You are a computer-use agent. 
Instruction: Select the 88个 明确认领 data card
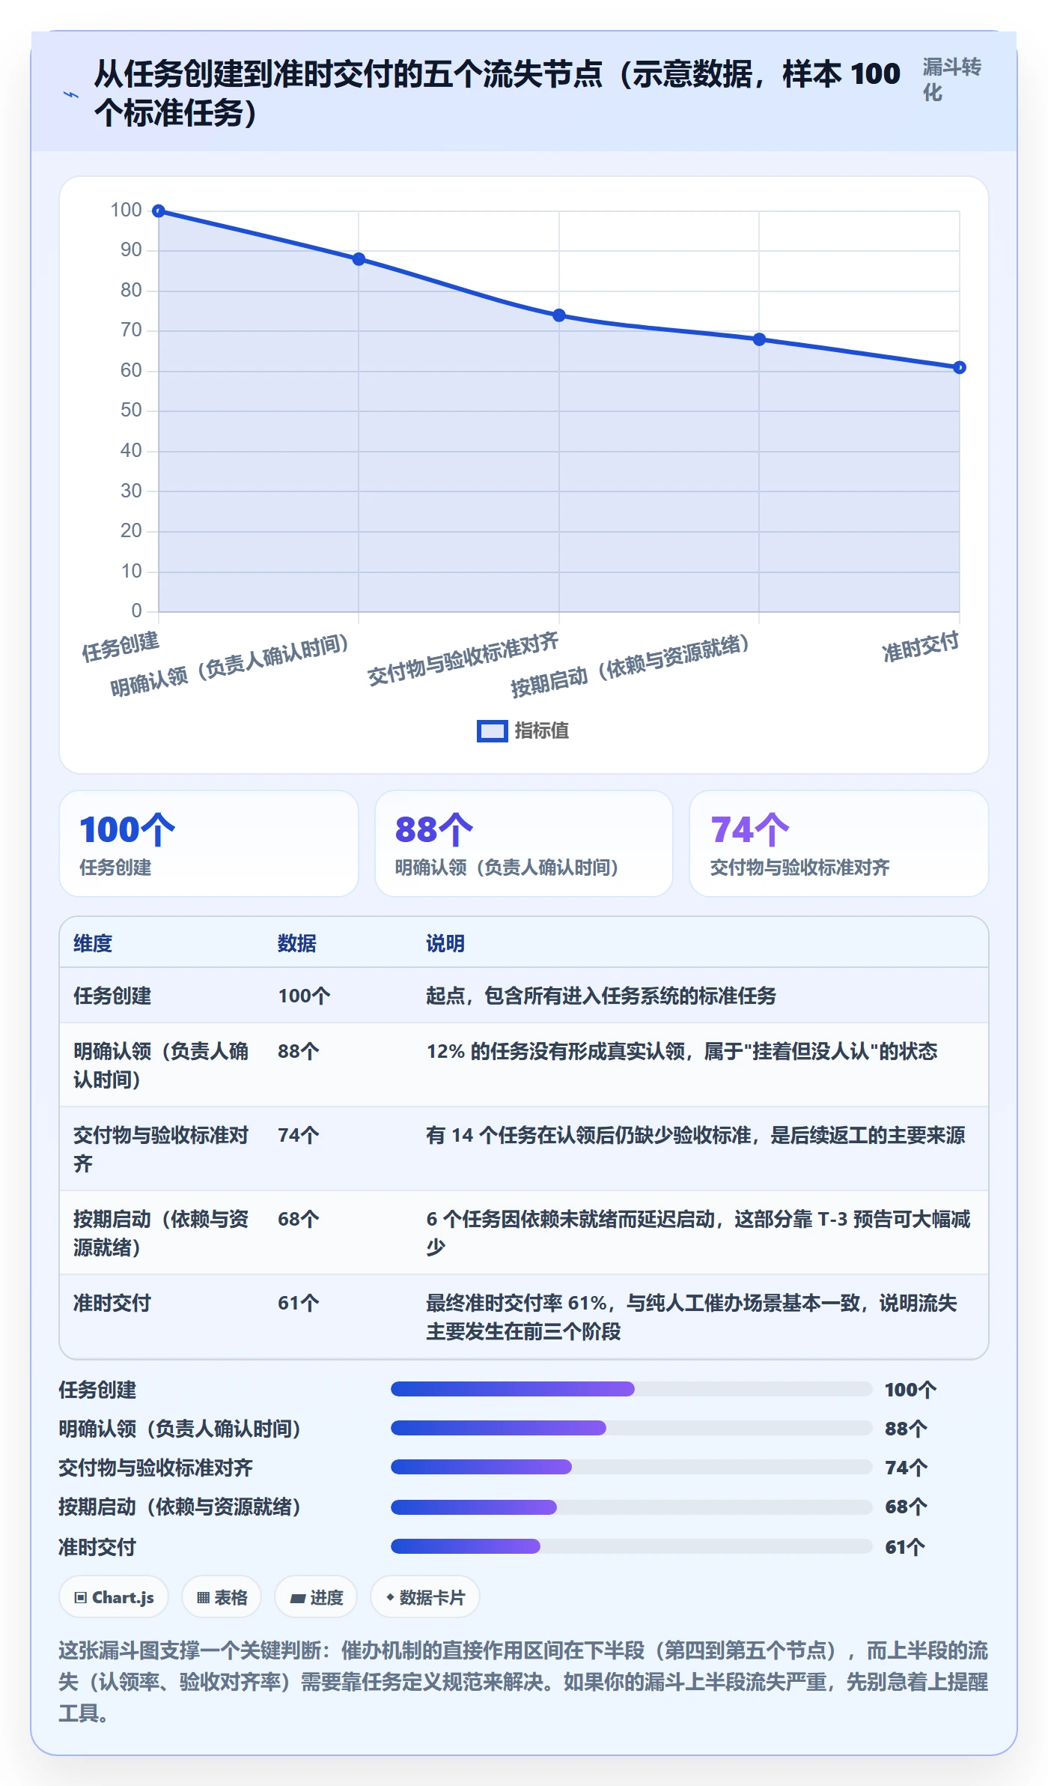tap(524, 844)
